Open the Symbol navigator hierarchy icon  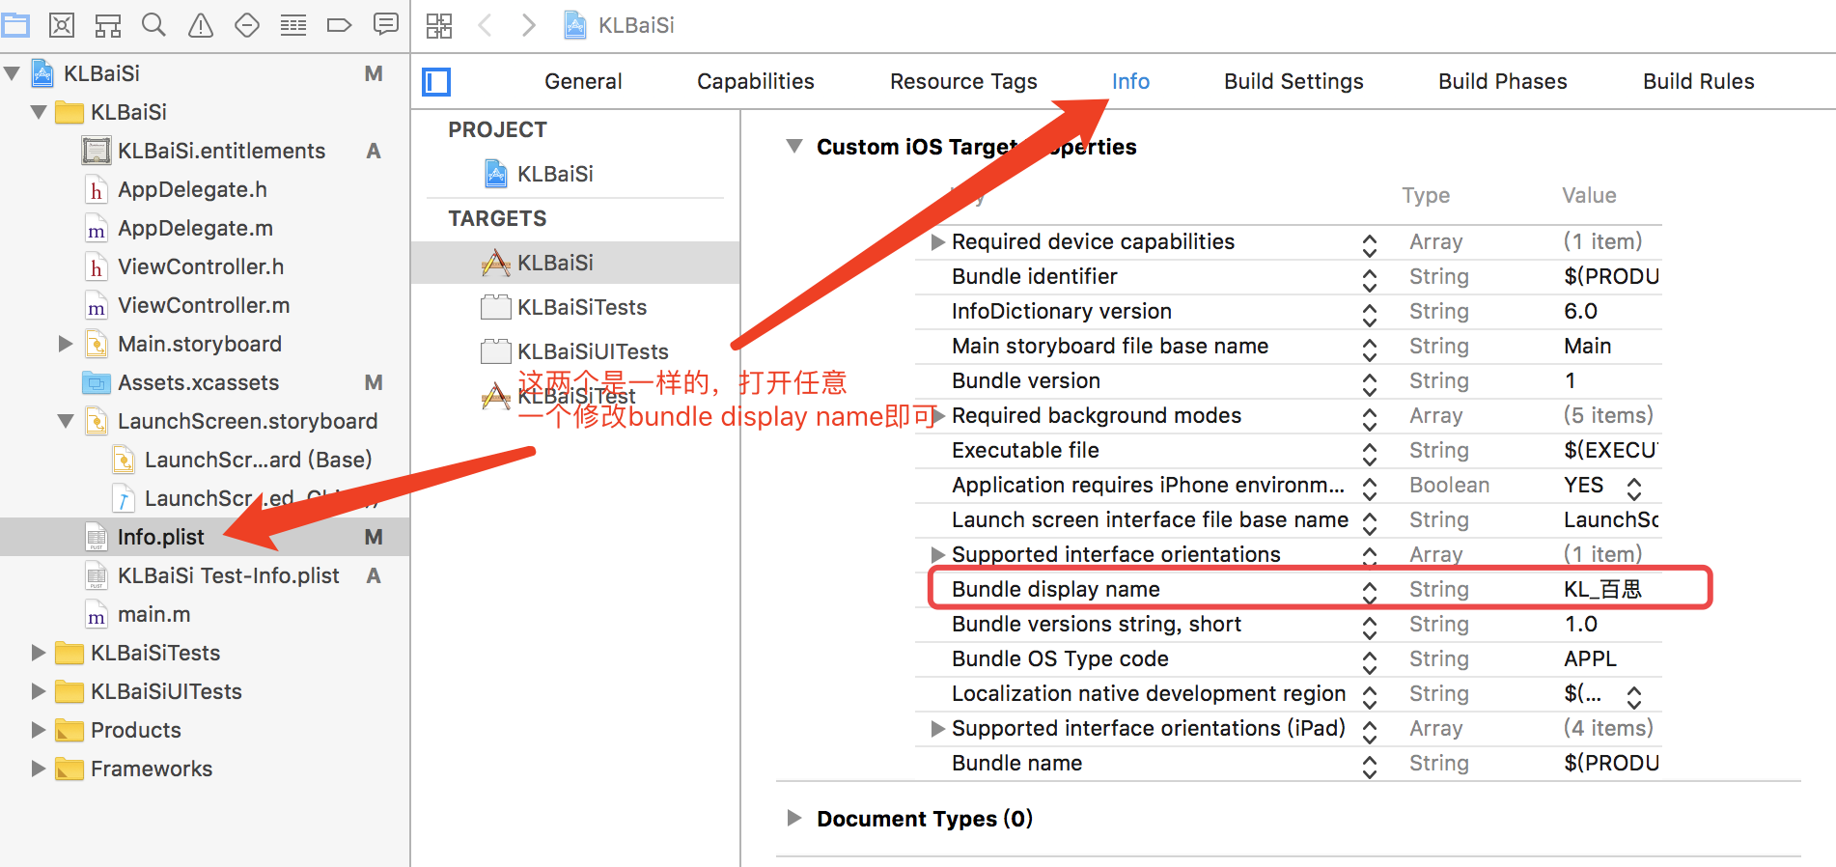click(x=108, y=25)
